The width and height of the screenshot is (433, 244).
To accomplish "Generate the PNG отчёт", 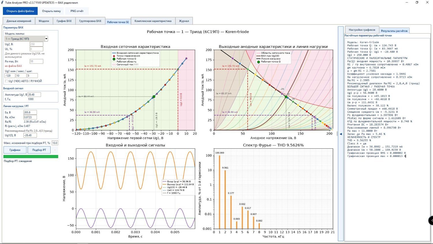I will [x=77, y=11].
